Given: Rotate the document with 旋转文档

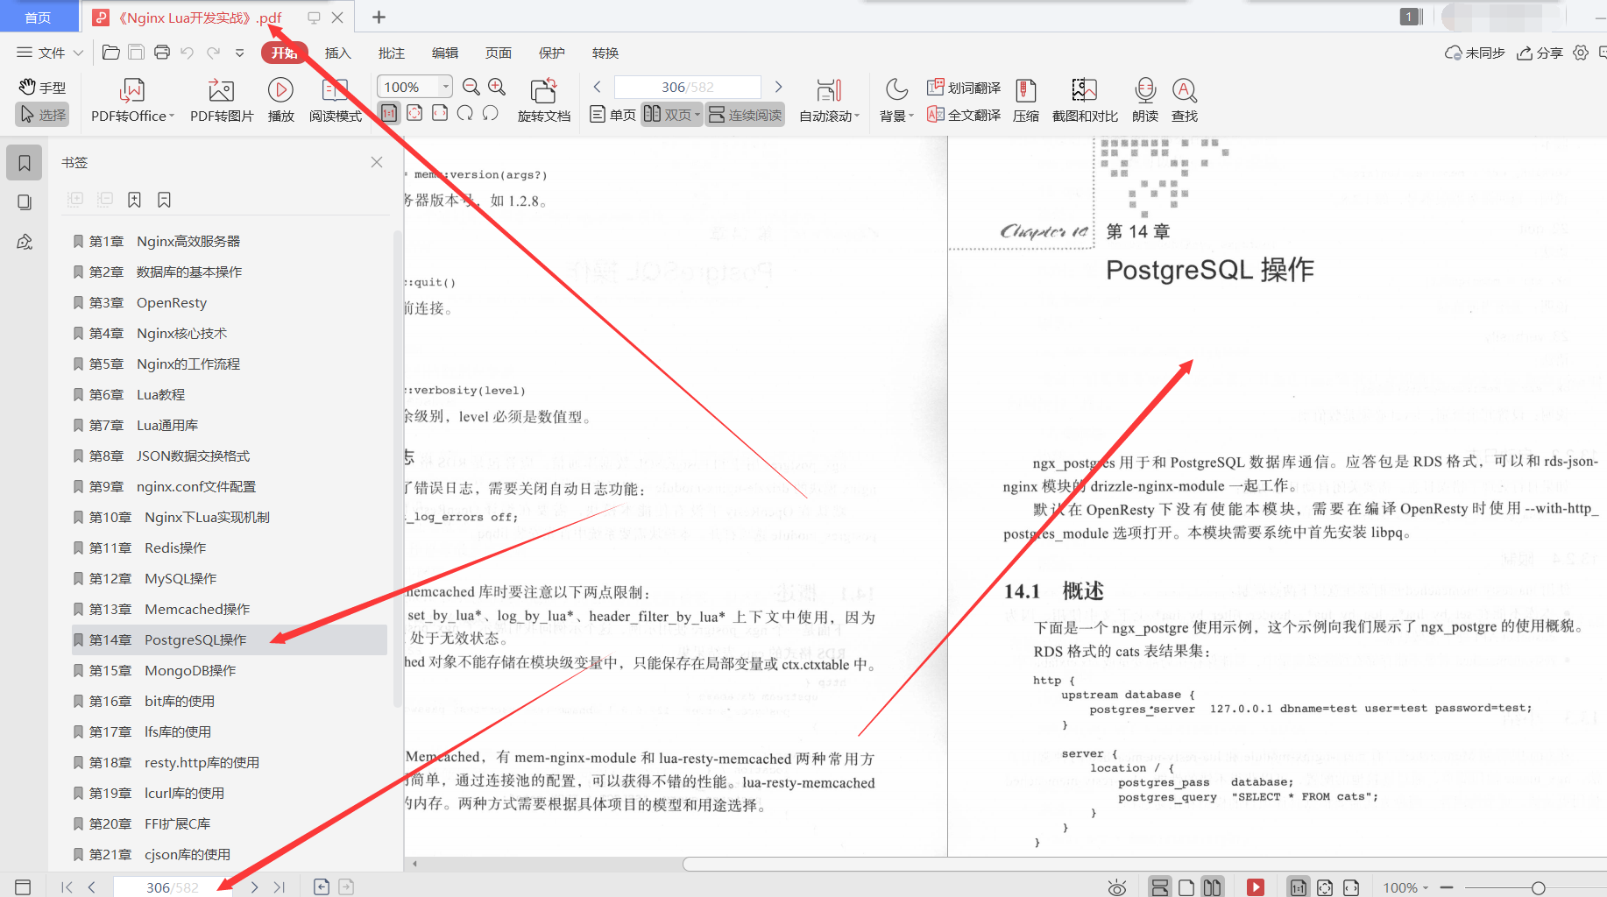Looking at the screenshot, I should pyautogui.click(x=543, y=98).
